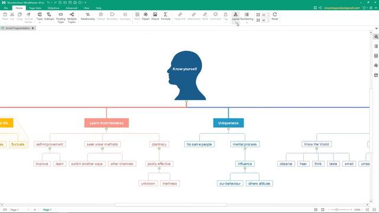This screenshot has height=213, width=379.
Task: Reset the layout spacing
Action: (x=275, y=16)
